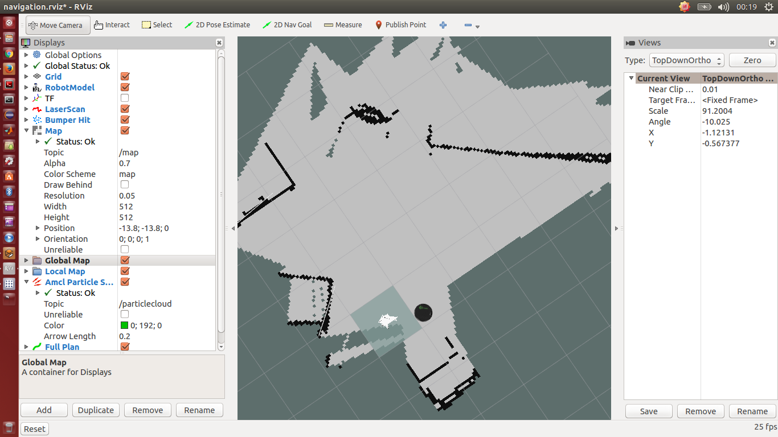
Task: Click the Map display icon
Action: 37,130
